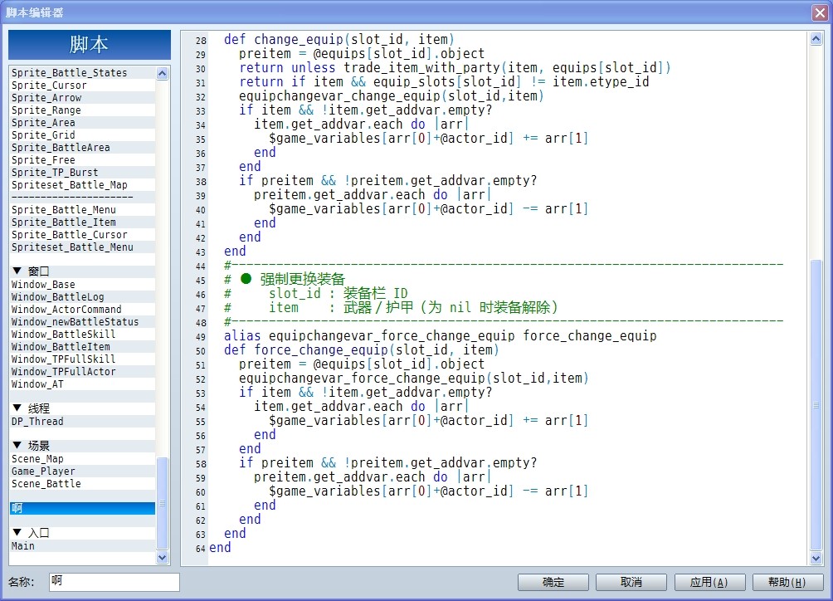The image size is (833, 601).
Task: Collapse the 窗口 section triangle
Action: (17, 271)
